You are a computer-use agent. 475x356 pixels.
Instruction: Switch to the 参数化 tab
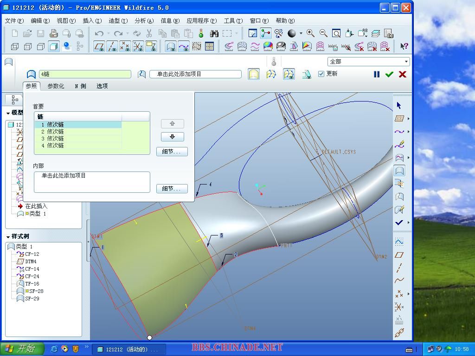pyautogui.click(x=56, y=86)
